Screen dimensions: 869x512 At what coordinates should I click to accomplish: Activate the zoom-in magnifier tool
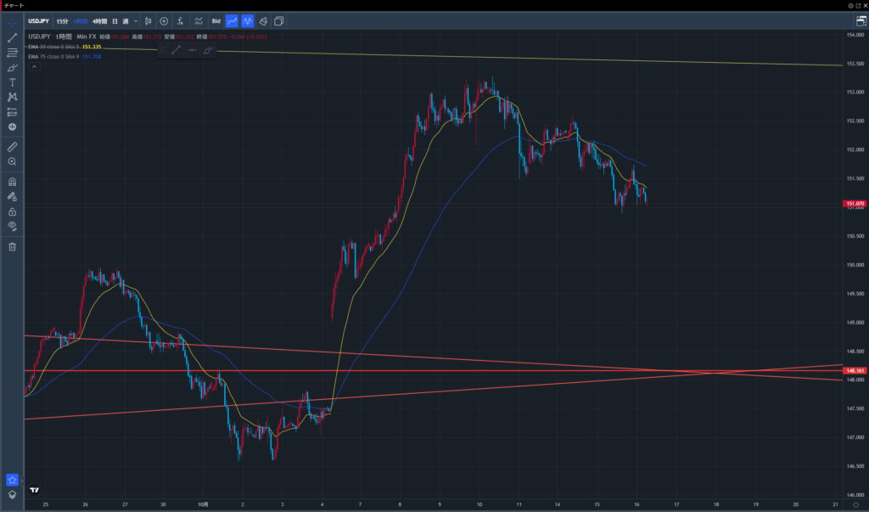tap(12, 161)
